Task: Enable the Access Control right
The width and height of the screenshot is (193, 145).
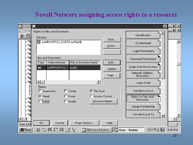Action: [91, 96]
